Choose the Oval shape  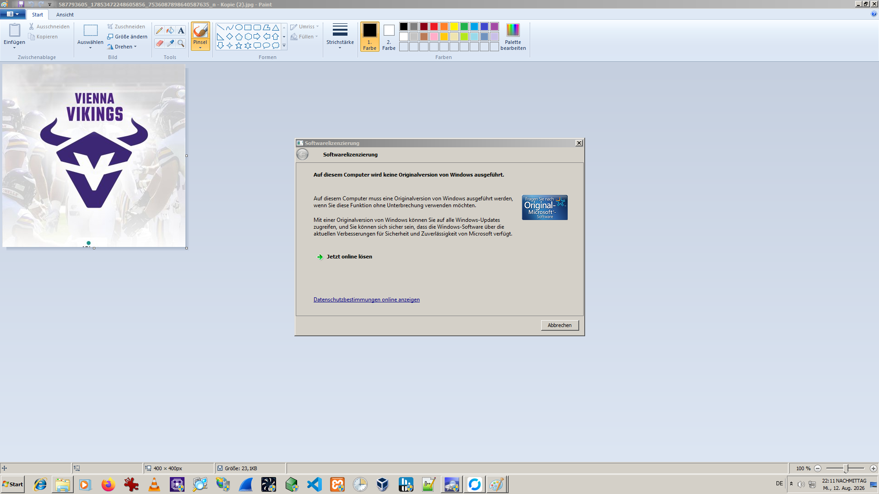[x=239, y=27]
